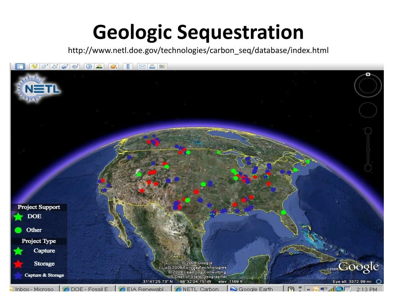Select the Add Path tool
Screen dimensions: 397x298
point(55,66)
